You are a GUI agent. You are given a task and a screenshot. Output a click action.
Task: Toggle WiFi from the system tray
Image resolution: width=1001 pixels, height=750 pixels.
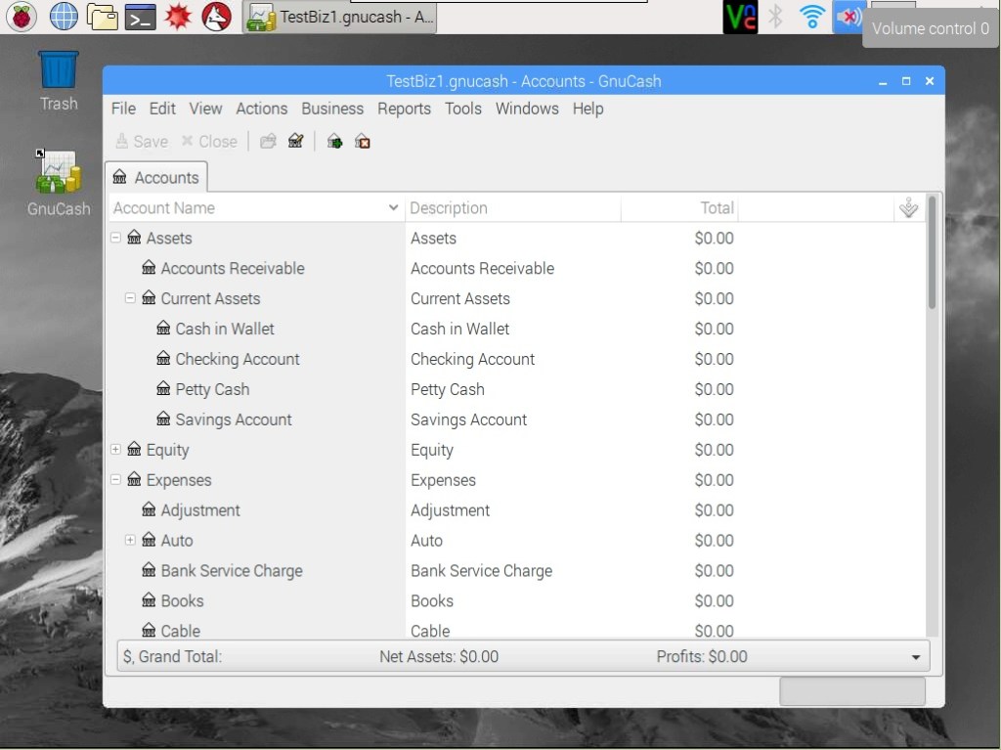[x=811, y=16]
